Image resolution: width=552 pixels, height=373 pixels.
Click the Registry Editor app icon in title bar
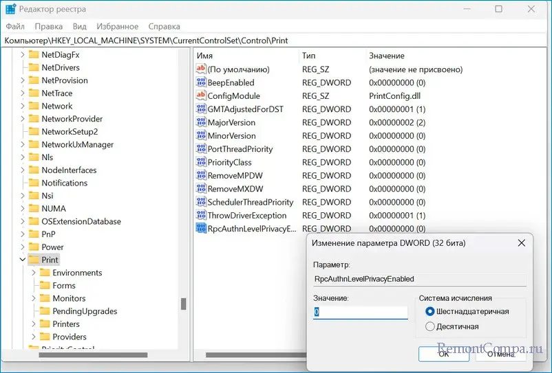[x=10, y=10]
